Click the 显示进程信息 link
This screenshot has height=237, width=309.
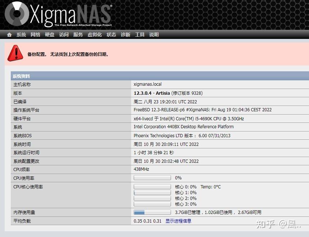[x=178, y=221]
